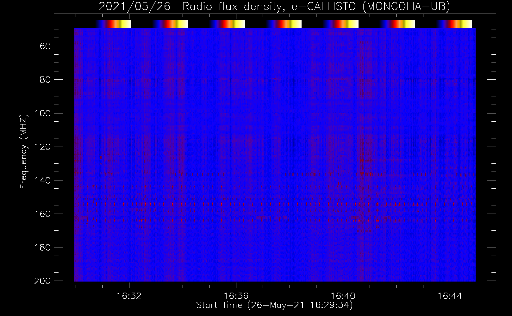Click the 120 MHz frequency tick label
This screenshot has height=316, width=512.
42,147
